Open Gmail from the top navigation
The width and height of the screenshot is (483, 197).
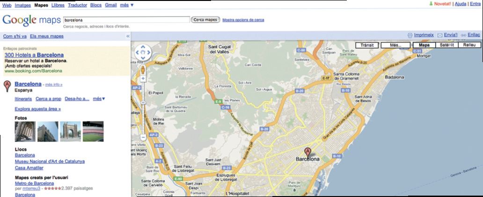110,4
